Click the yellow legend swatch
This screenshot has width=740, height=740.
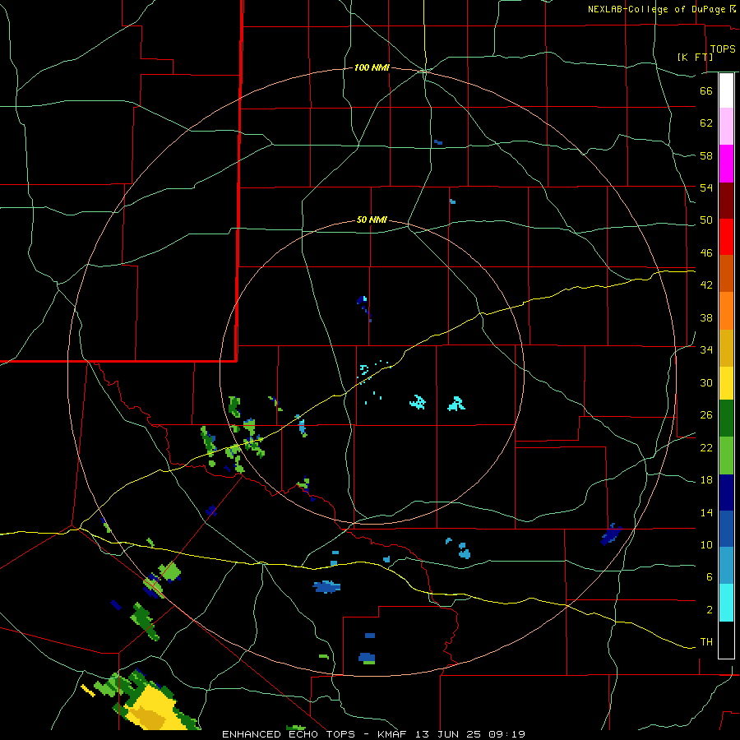(x=726, y=383)
